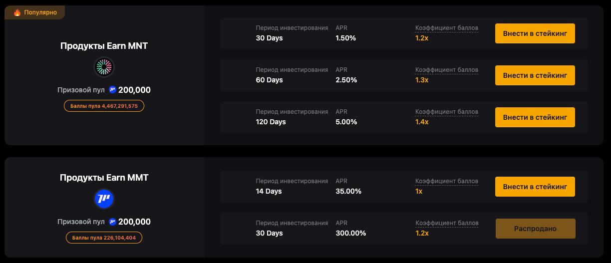Click the Продукты Earn MNT title

click(104, 46)
